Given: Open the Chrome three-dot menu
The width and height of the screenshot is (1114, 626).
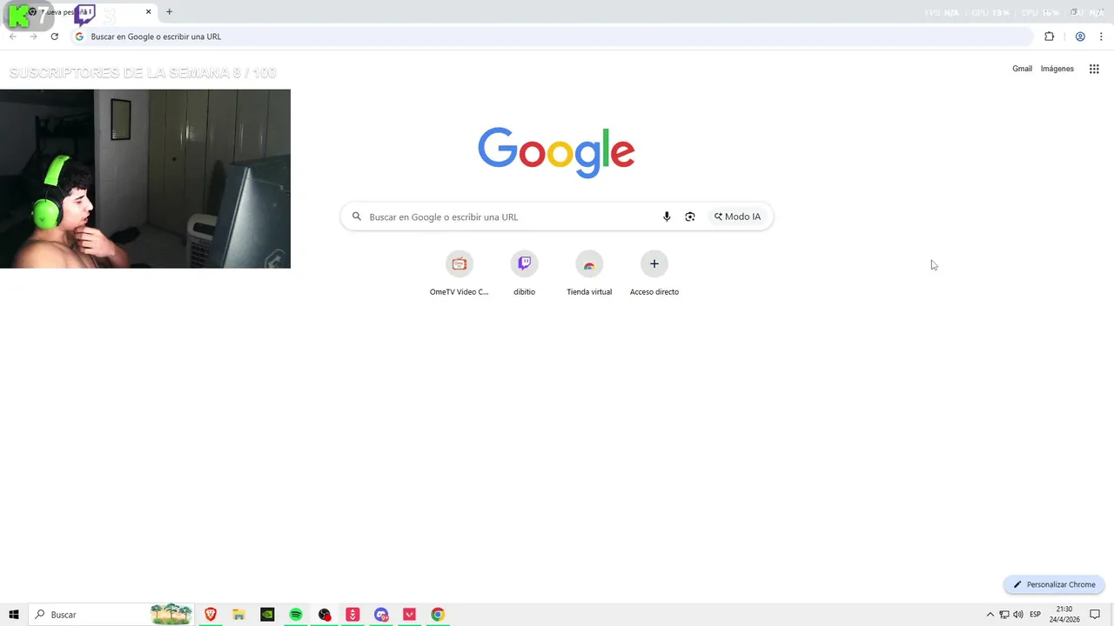Looking at the screenshot, I should (x=1101, y=37).
